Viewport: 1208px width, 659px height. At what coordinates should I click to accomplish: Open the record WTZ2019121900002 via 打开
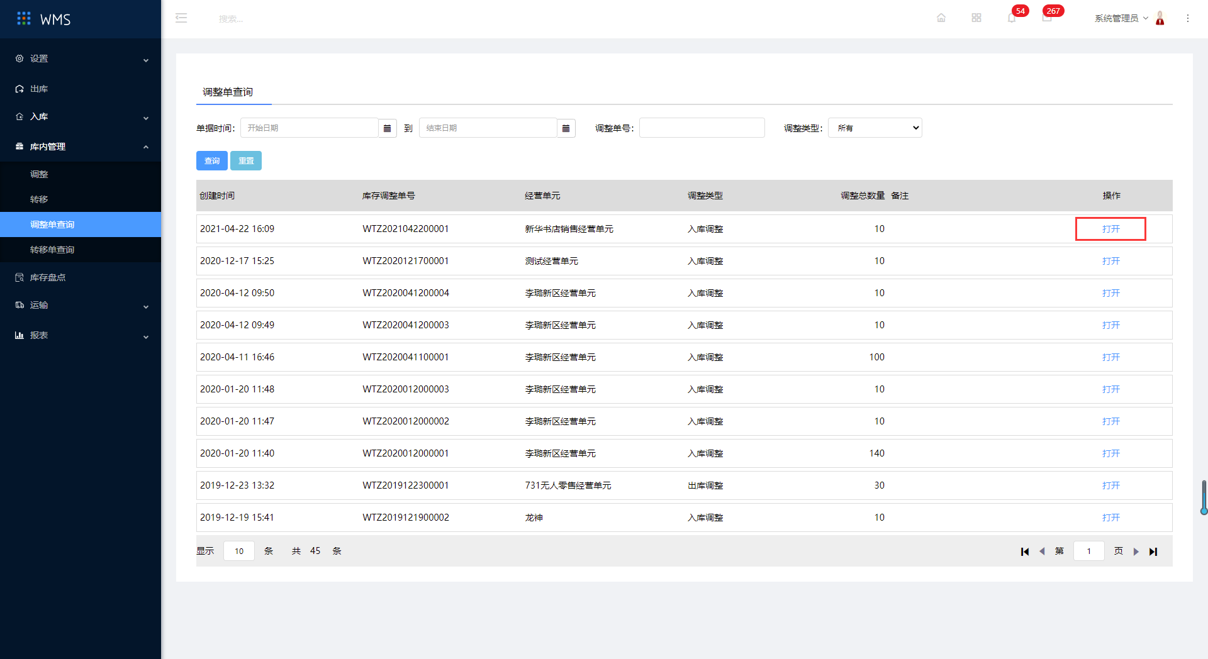click(1110, 518)
